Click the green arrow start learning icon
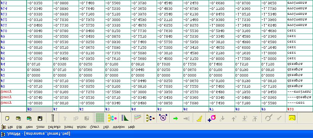This screenshot has height=138, width=313. tap(176, 119)
